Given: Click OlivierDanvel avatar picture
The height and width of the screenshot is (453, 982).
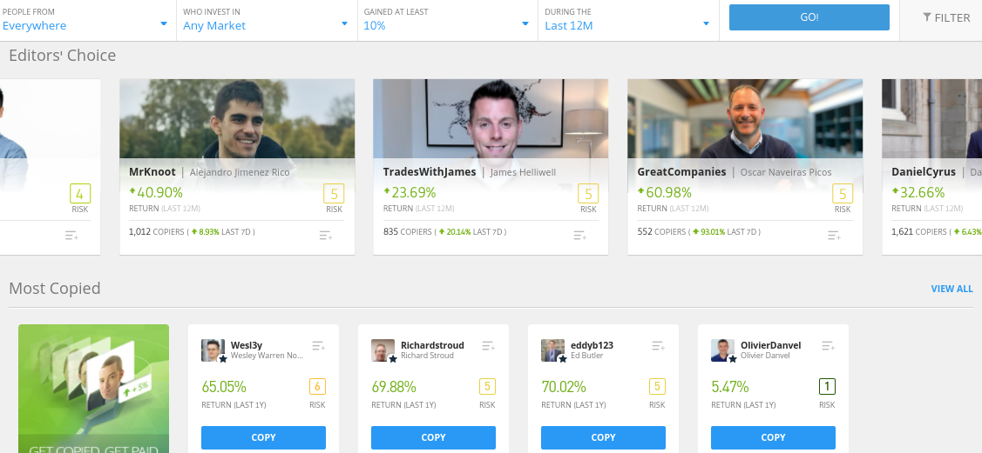Looking at the screenshot, I should 722,350.
